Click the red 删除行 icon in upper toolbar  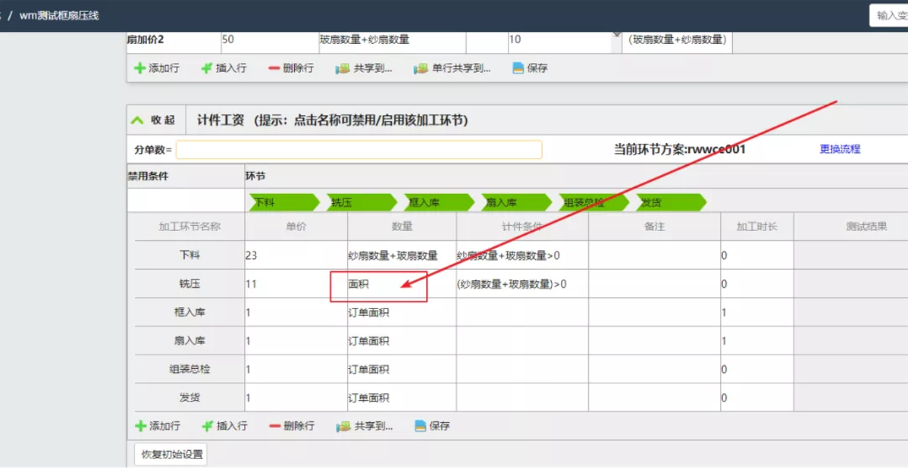(x=274, y=68)
